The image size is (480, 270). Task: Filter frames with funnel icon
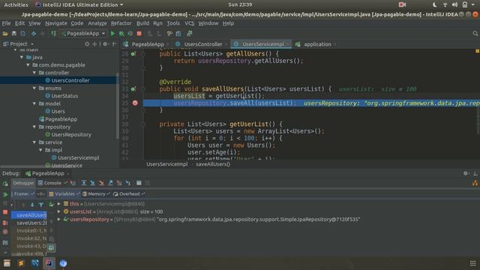coord(41,205)
